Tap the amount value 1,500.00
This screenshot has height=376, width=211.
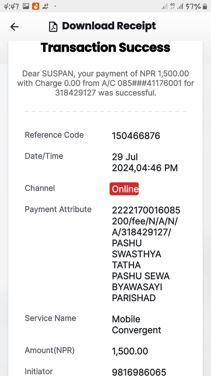[130, 351]
